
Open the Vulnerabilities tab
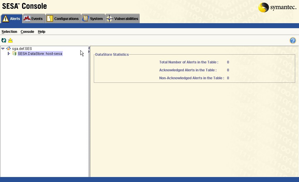[x=122, y=19]
